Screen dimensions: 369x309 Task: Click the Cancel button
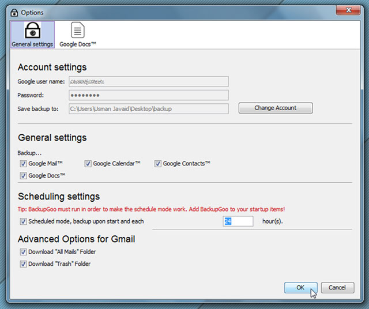[x=337, y=288]
